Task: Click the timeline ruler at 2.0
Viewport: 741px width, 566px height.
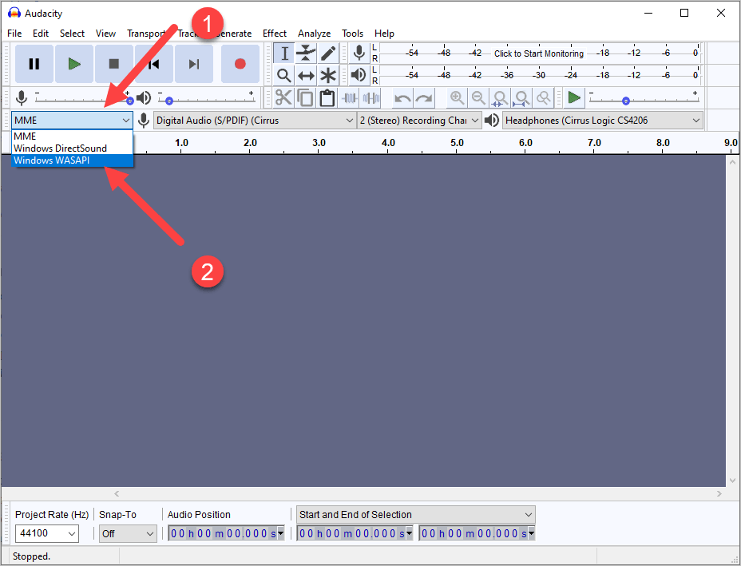Action: click(250, 143)
